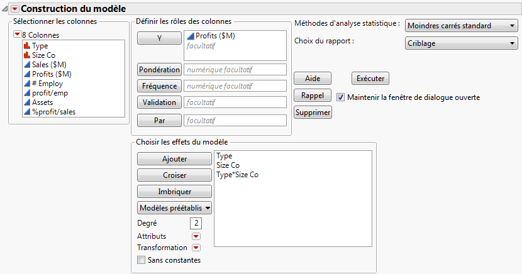Click the Degré number field
The height and width of the screenshot is (274, 522).
pos(196,223)
